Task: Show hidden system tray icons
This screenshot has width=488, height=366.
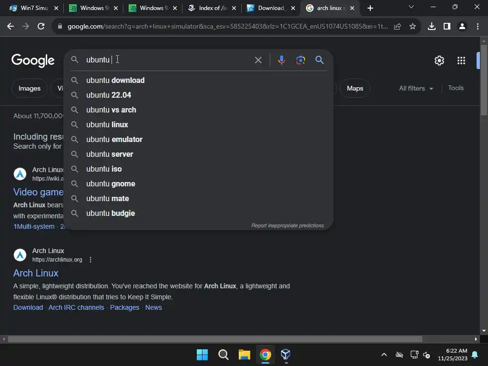Action: pos(384,355)
